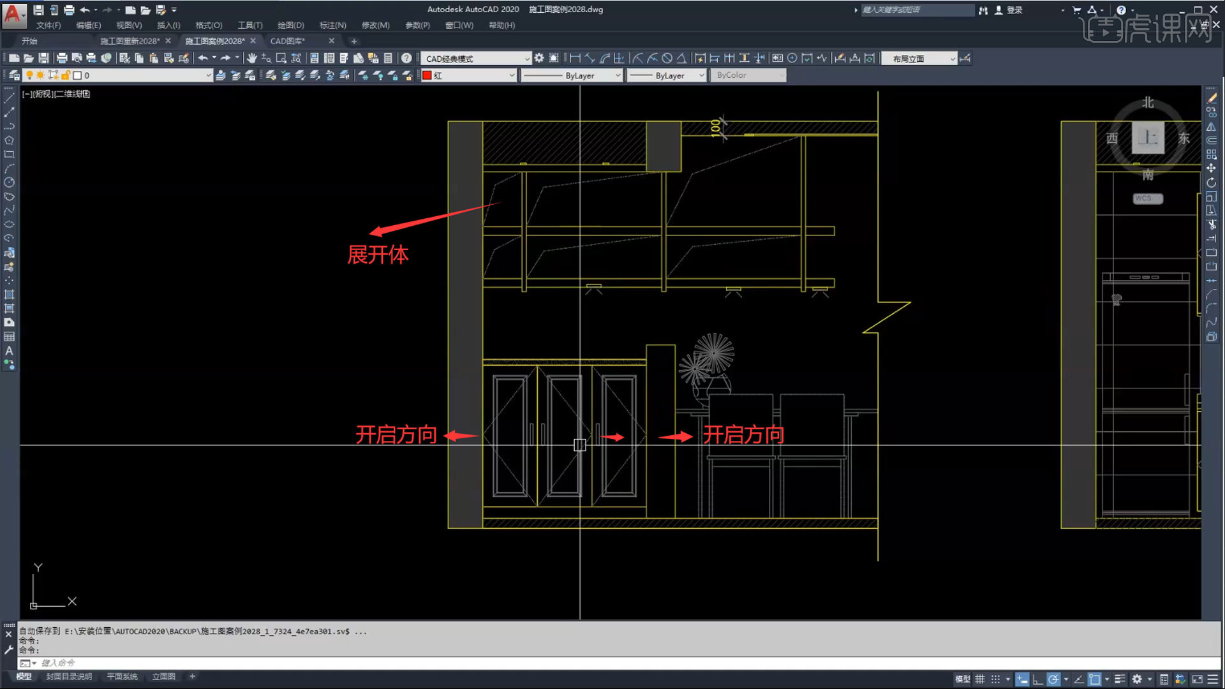Open the 文件(F) menu
This screenshot has width=1225, height=689.
(48, 26)
